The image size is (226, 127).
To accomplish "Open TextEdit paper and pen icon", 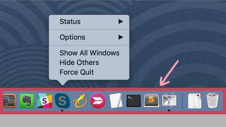I will (x=116, y=100).
